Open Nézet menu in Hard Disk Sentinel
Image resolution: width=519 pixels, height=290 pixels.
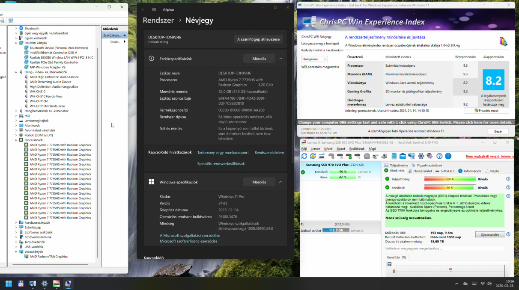point(328,149)
